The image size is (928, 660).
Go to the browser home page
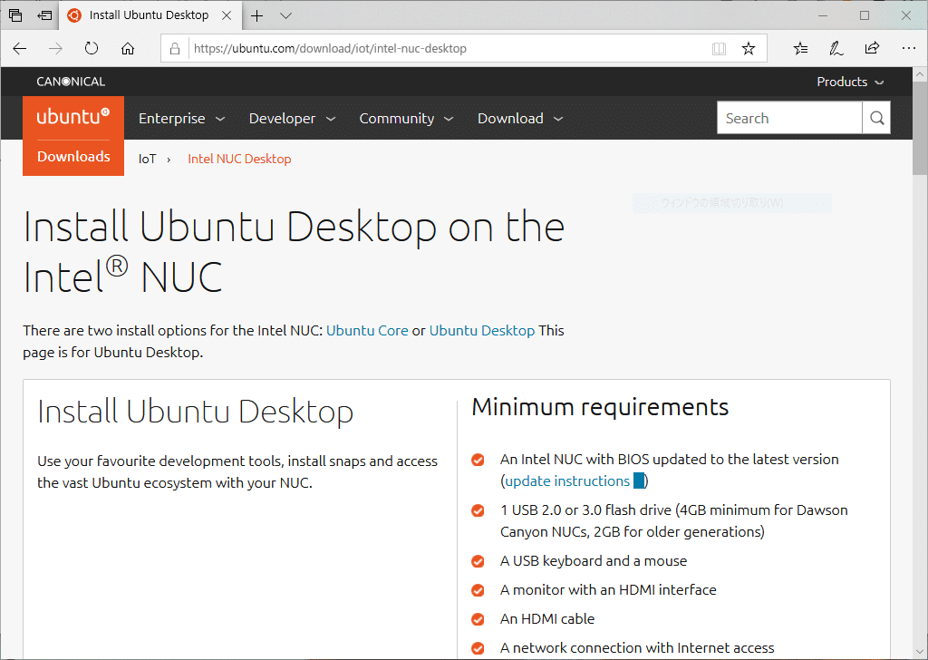(x=128, y=49)
